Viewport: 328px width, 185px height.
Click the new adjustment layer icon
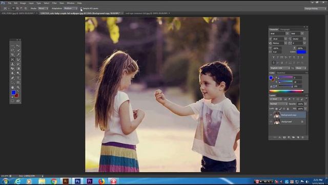[x=289, y=137]
